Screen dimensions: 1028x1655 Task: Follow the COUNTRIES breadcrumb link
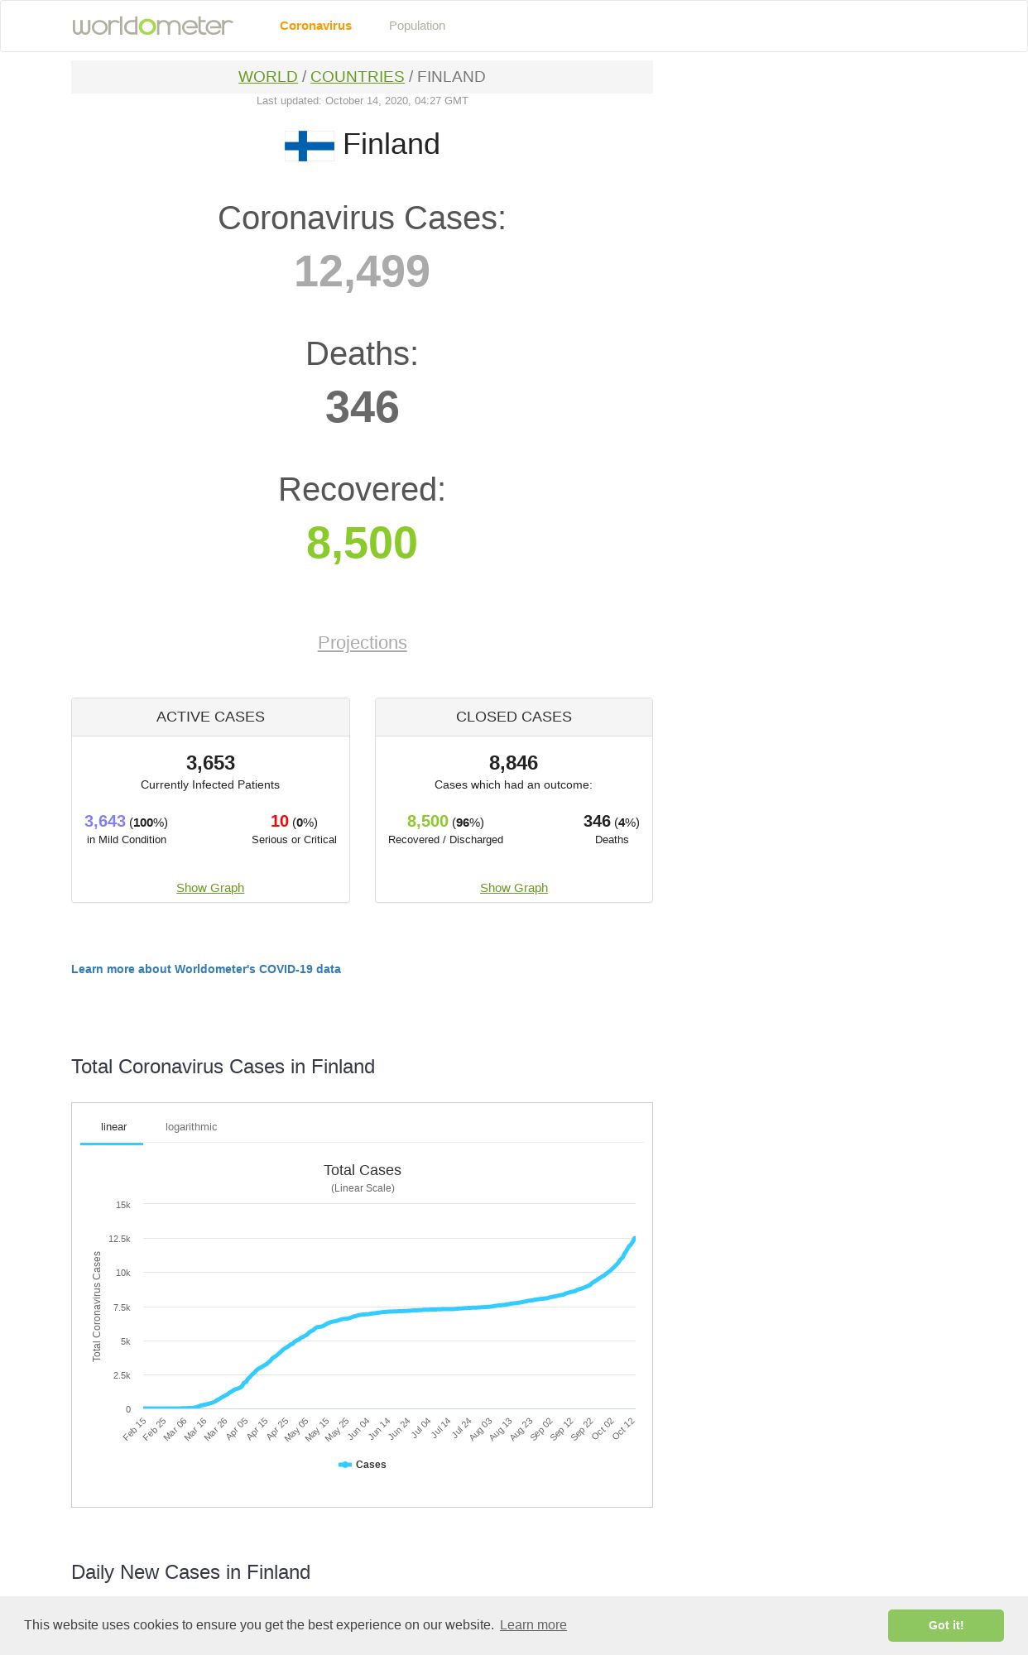coord(357,77)
